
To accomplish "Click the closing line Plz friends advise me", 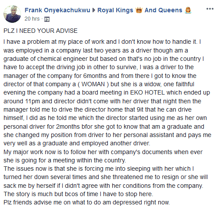I will (87, 202).
